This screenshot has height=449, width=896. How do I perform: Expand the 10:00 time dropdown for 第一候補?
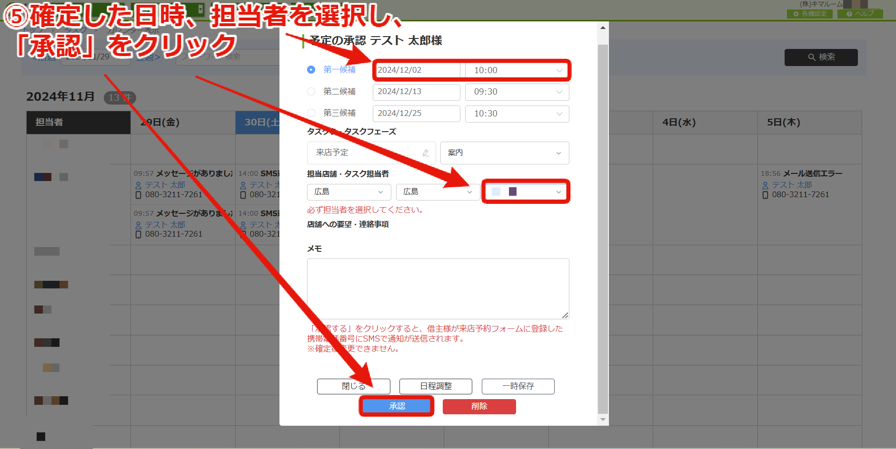[517, 70]
